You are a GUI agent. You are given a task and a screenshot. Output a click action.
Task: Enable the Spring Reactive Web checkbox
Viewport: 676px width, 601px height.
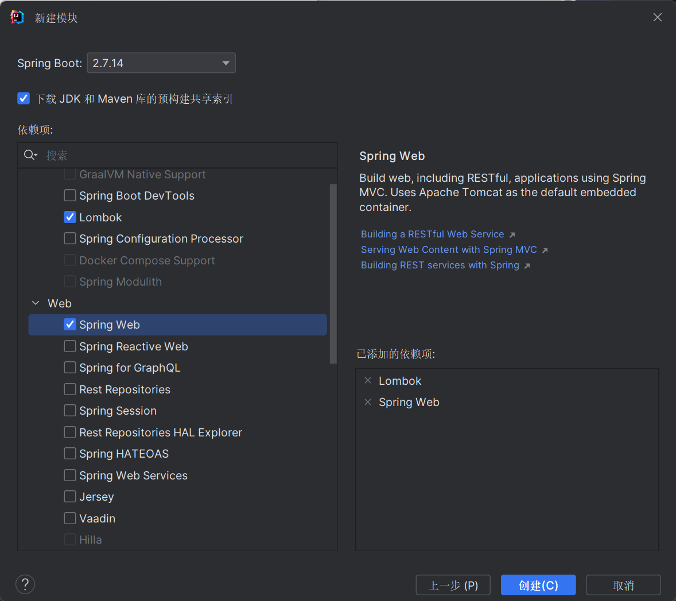click(x=70, y=346)
